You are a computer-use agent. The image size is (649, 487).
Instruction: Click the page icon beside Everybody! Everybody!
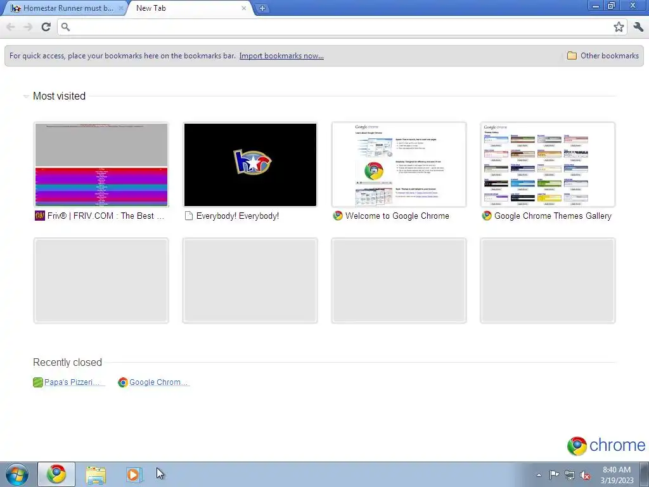click(189, 216)
